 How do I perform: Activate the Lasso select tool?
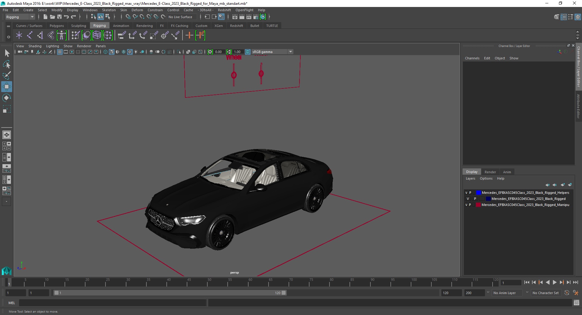point(7,64)
